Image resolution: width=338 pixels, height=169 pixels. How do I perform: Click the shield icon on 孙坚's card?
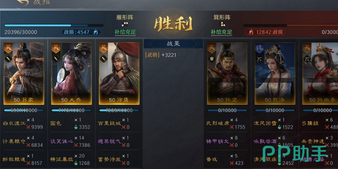[212, 58]
